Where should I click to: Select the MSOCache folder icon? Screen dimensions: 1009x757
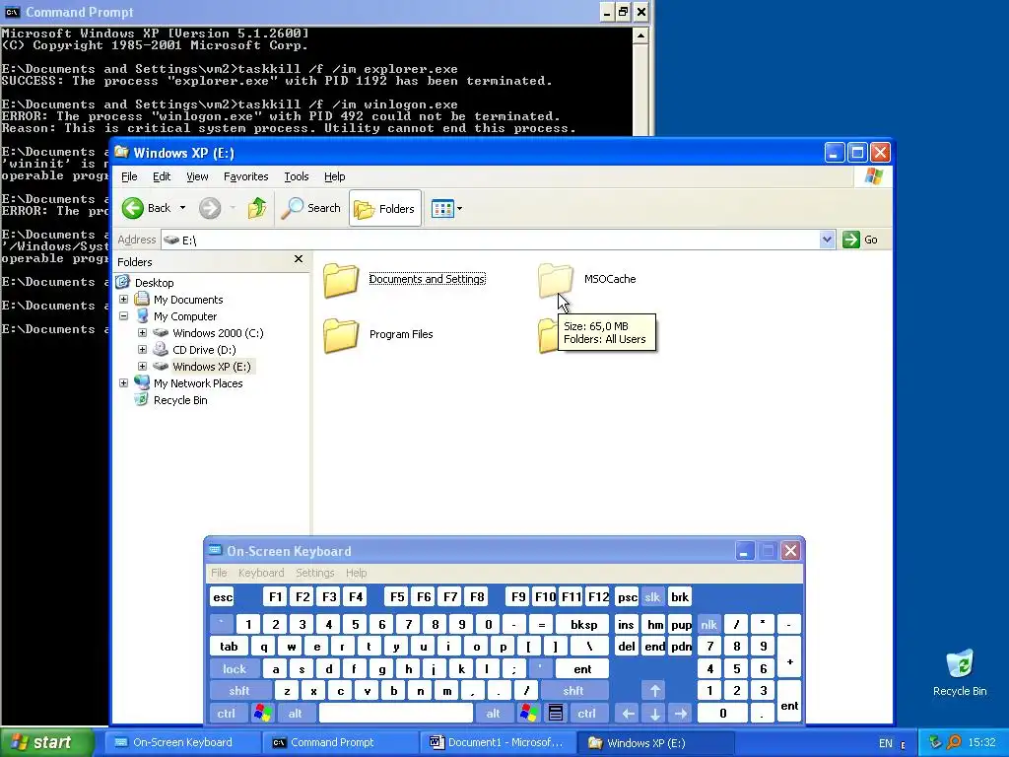pyautogui.click(x=556, y=279)
